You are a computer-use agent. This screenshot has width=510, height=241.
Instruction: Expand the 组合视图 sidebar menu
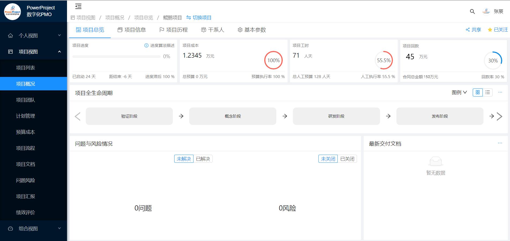coord(33,229)
